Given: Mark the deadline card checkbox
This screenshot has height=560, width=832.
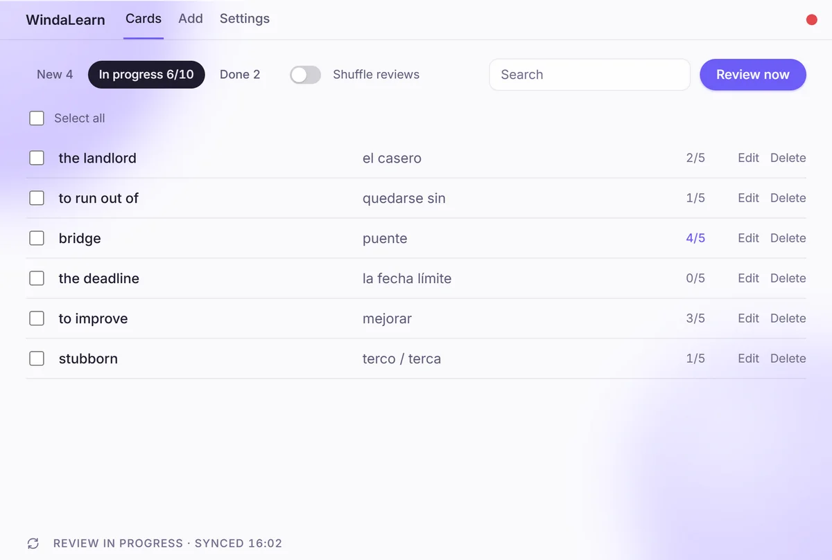Looking at the screenshot, I should (x=37, y=278).
